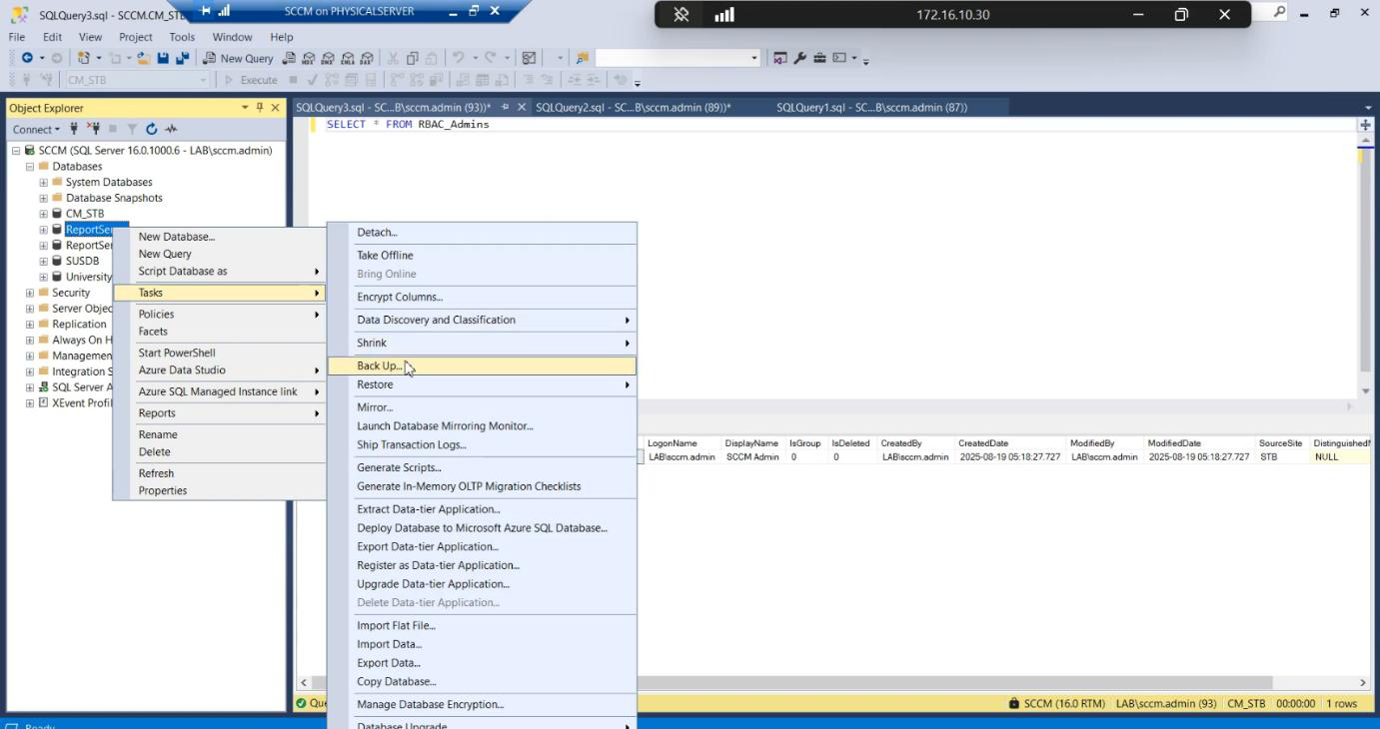This screenshot has width=1380, height=729.
Task: Open the Toolbox briefcase icon in toolbar
Action: pyautogui.click(x=819, y=58)
